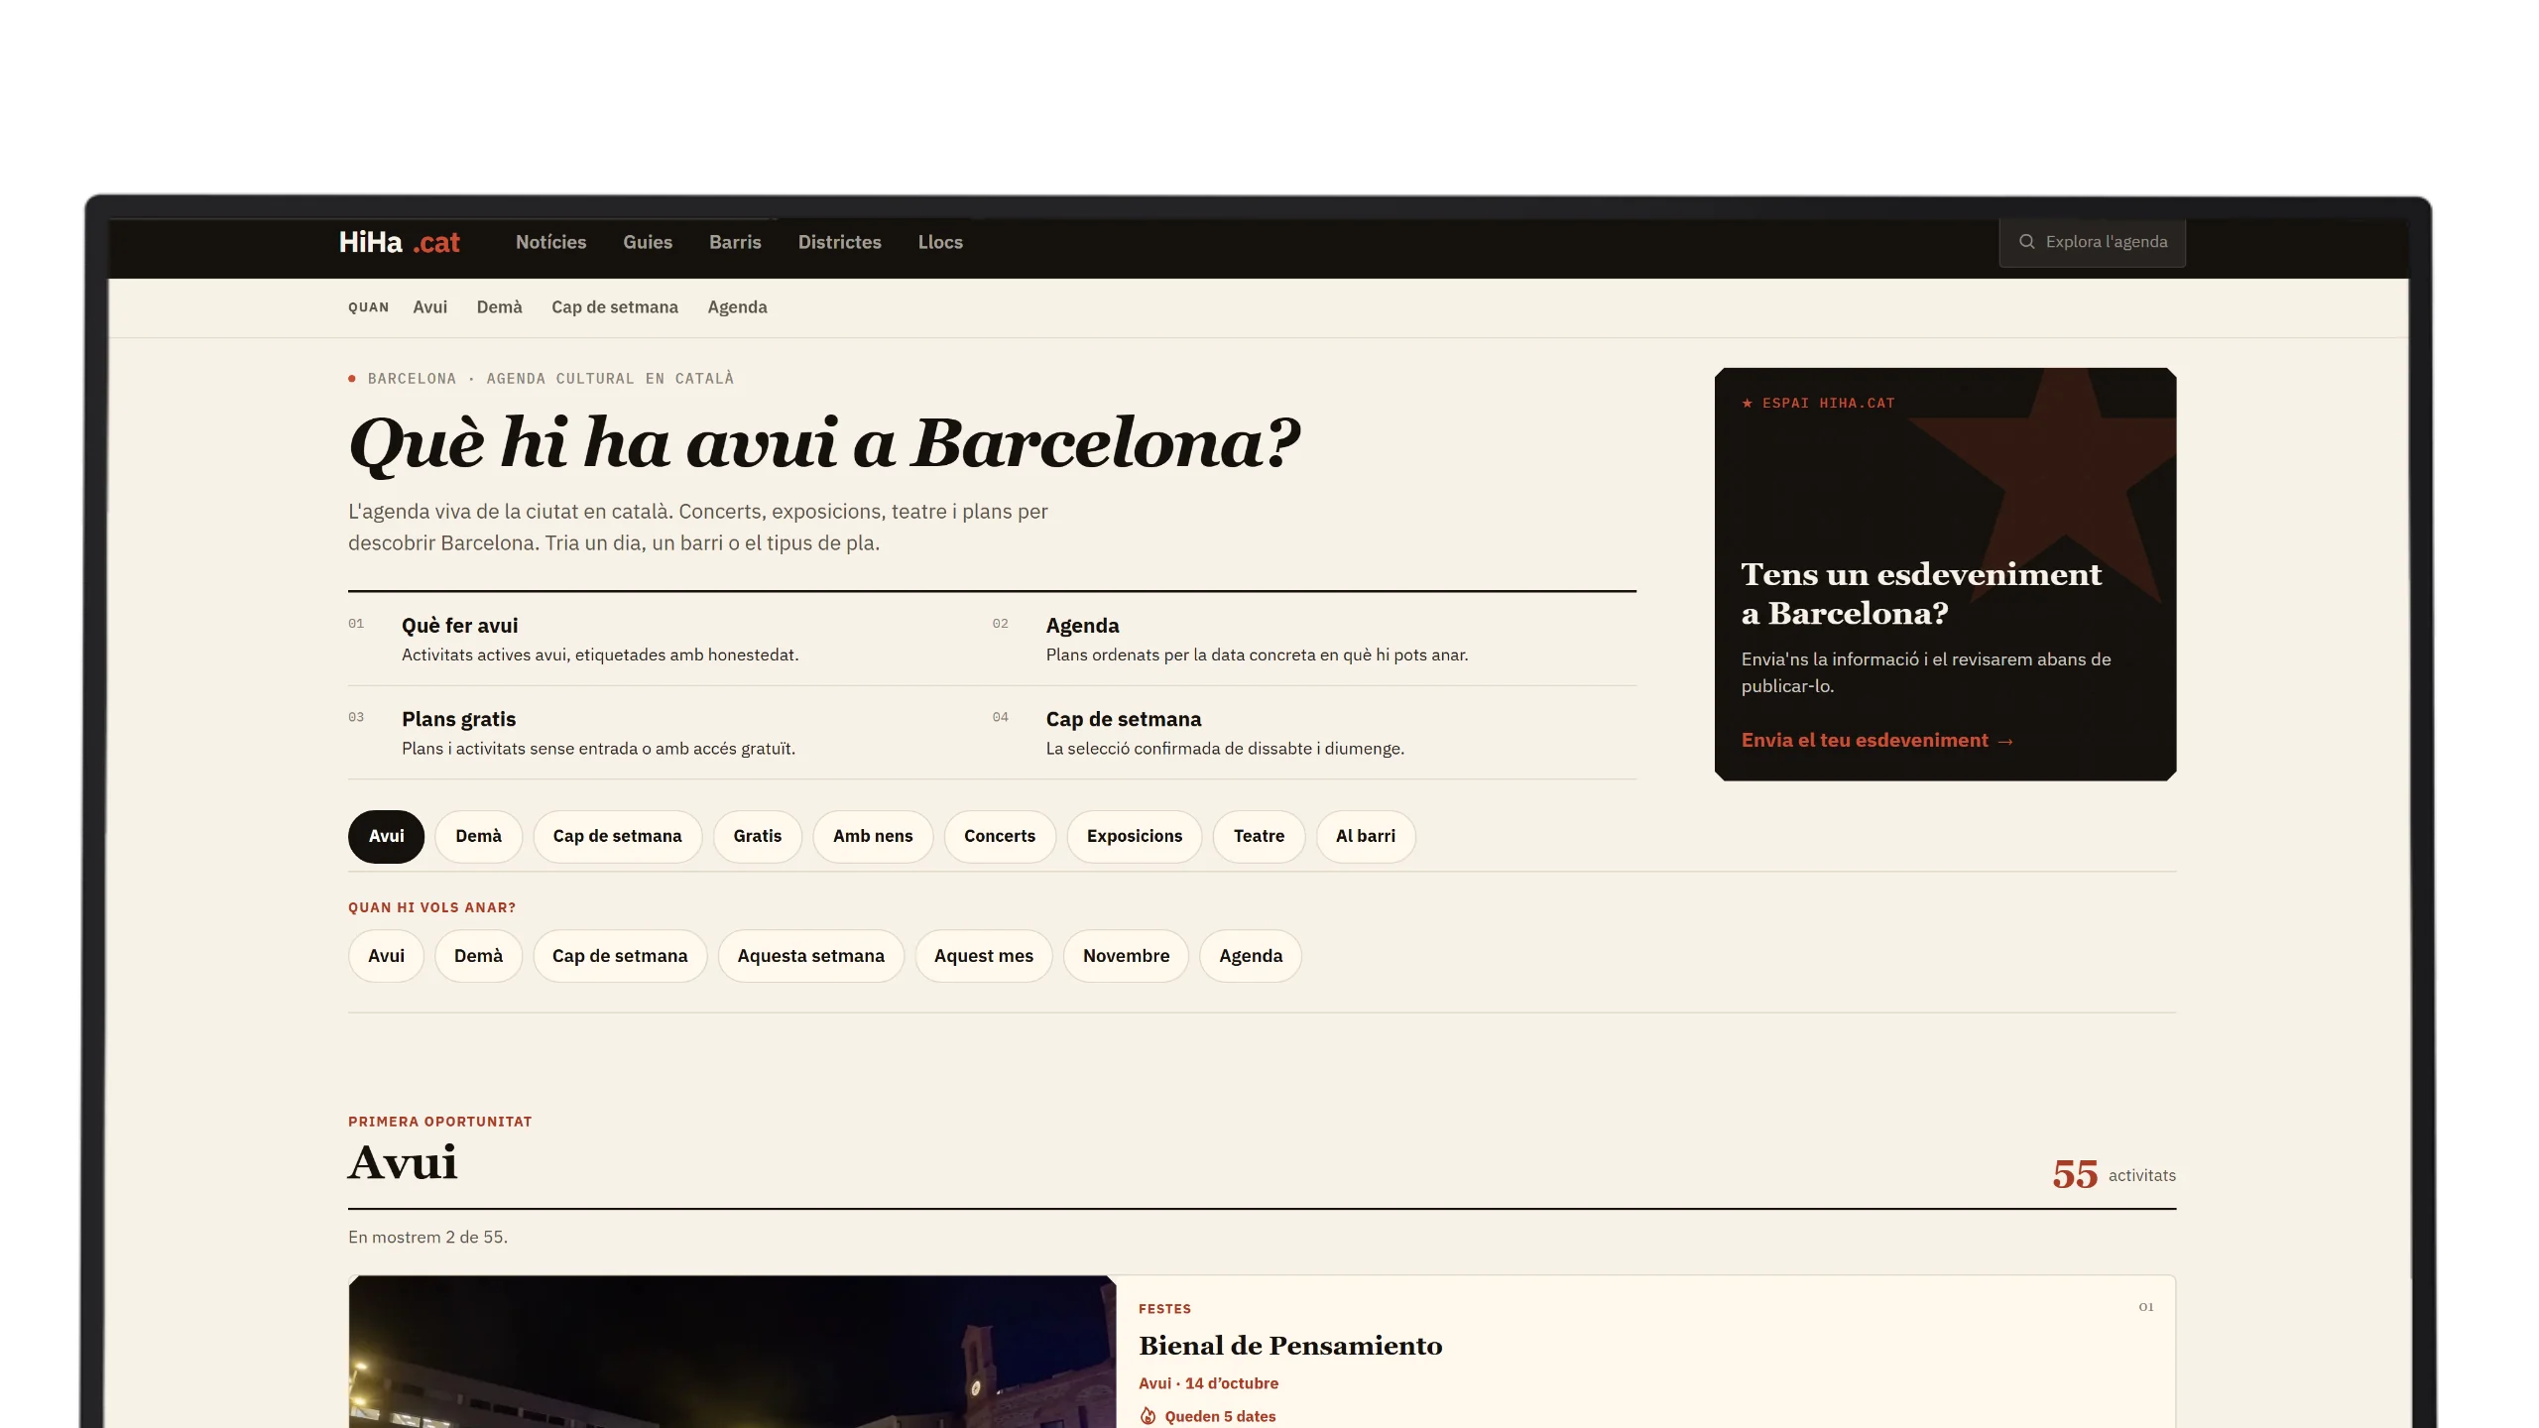Toggle the dark Avui filter chip
The height and width of the screenshot is (1428, 2539).
386,836
